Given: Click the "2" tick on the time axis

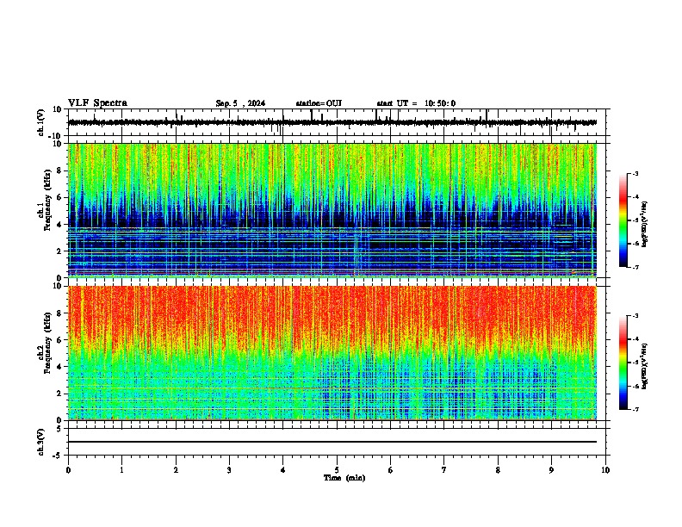Looking at the screenshot, I should point(176,470).
